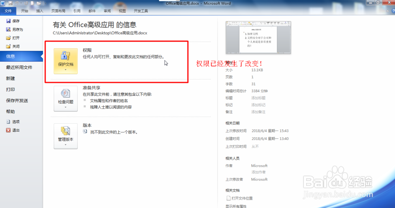Click last modified by Microsoft value
The height and width of the screenshot is (208, 395).
pyautogui.click(x=259, y=179)
